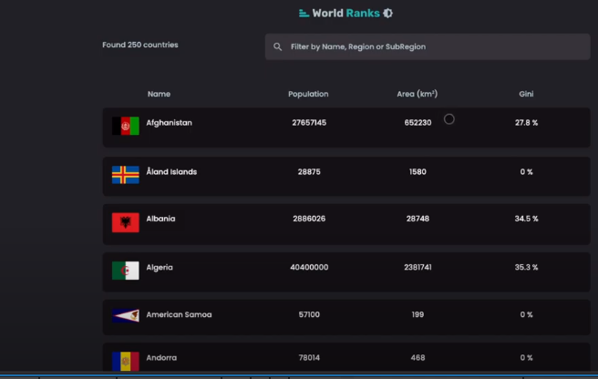The height and width of the screenshot is (379, 598).
Task: Open the Åland Islands country name
Action: click(x=171, y=171)
